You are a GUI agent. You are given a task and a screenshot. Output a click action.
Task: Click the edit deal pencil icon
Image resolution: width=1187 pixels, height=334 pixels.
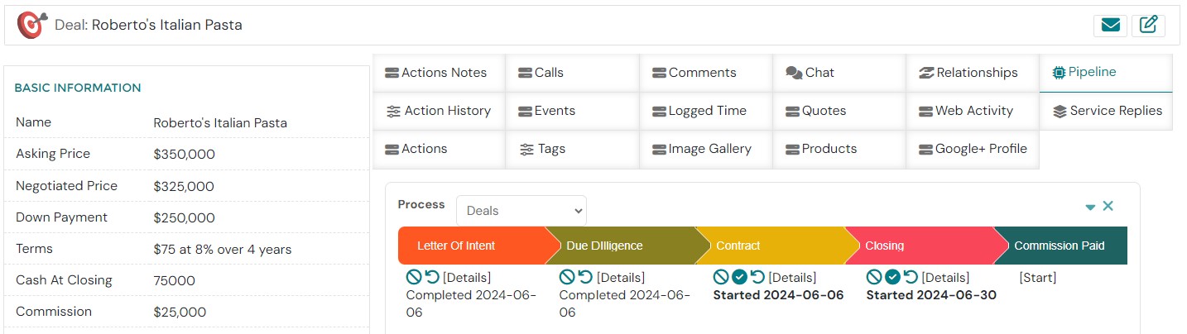tap(1148, 26)
